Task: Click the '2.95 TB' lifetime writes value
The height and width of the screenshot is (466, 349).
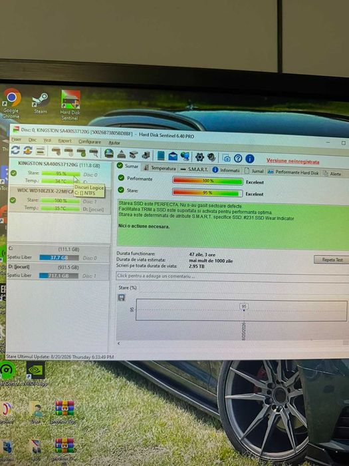Action: click(197, 266)
